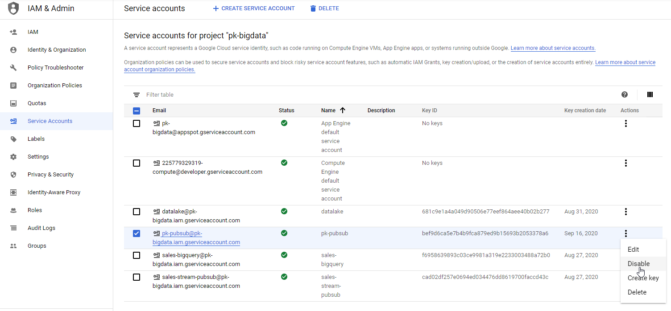Screen dimensions: 671x311
Task: Click Create Service Account button
Action: pyautogui.click(x=253, y=8)
